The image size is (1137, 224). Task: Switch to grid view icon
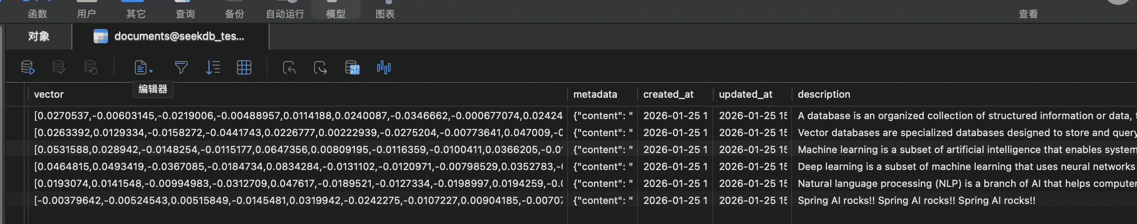(244, 68)
